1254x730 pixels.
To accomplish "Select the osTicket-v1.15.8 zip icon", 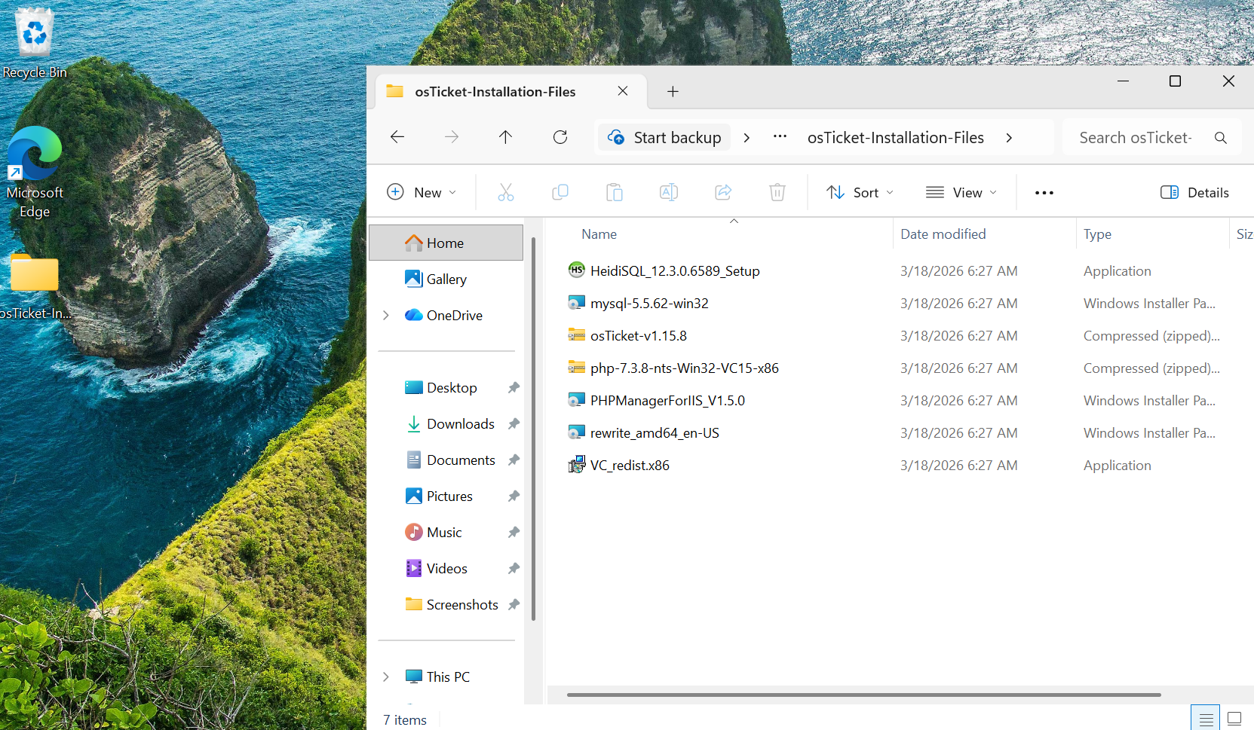I will point(577,335).
